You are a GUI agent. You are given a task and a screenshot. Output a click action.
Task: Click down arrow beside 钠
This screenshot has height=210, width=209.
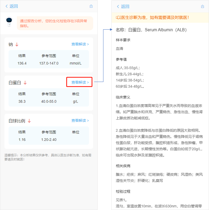pos(17,44)
